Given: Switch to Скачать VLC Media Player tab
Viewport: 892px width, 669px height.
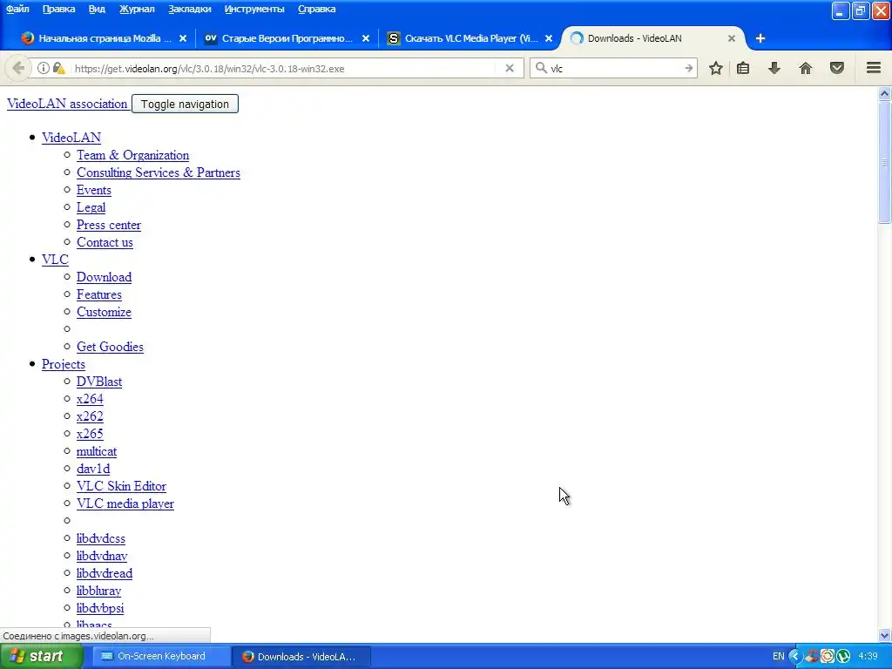Looking at the screenshot, I should coord(470,38).
